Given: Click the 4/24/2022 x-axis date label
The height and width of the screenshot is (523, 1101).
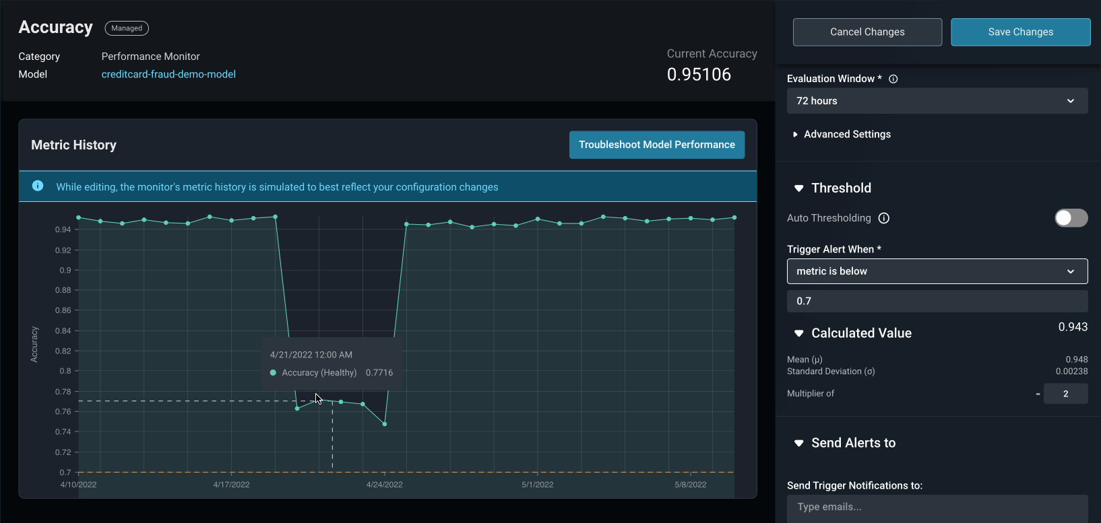Looking at the screenshot, I should 384,485.
